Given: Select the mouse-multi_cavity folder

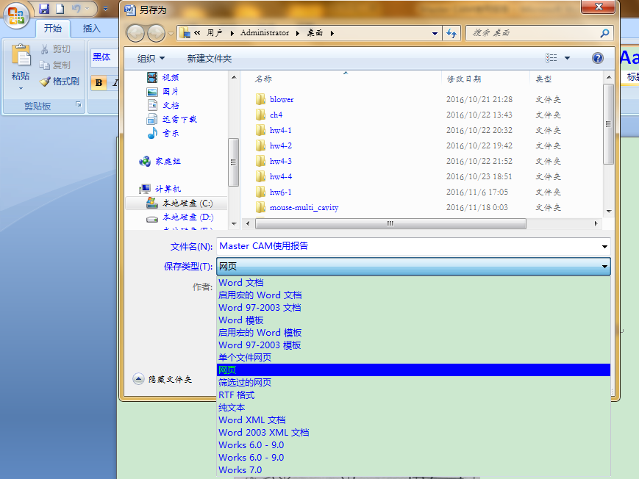Looking at the screenshot, I should click(304, 208).
